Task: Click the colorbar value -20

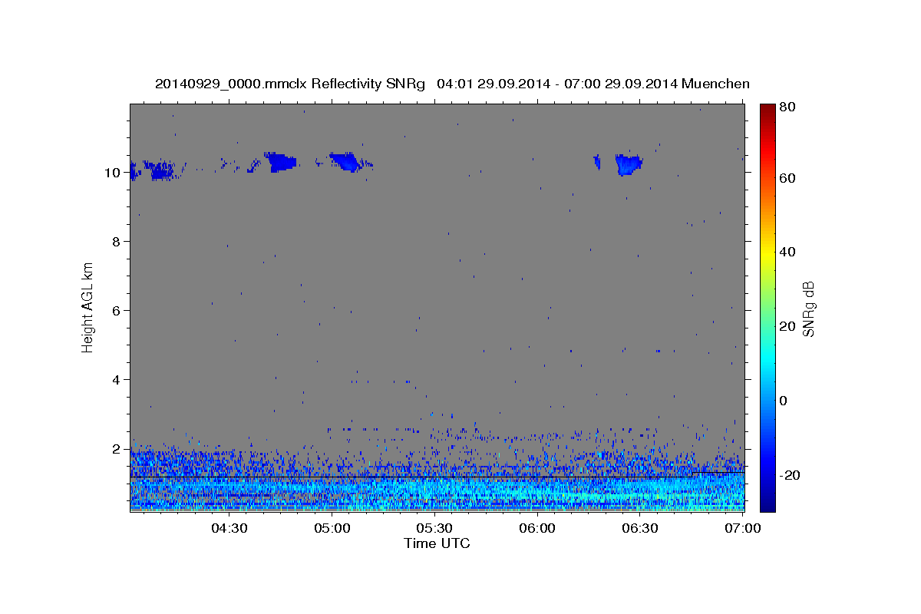Action: click(791, 476)
